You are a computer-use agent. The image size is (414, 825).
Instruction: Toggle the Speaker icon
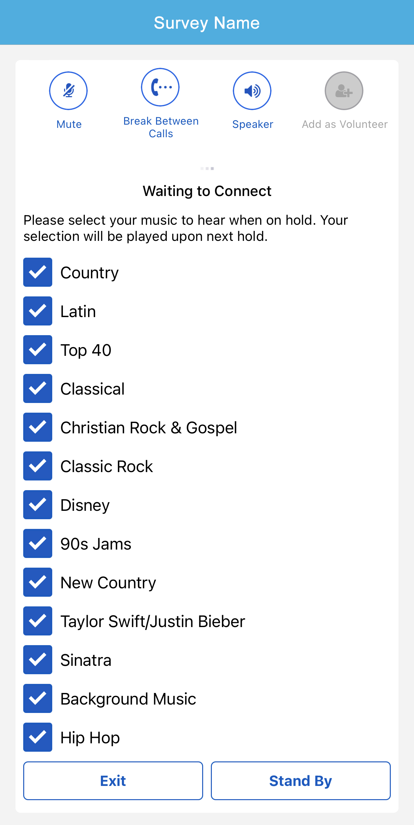252,91
